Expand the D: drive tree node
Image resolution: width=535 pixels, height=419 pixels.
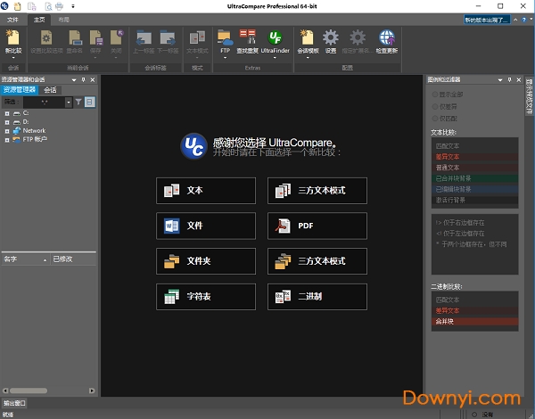click(x=7, y=122)
